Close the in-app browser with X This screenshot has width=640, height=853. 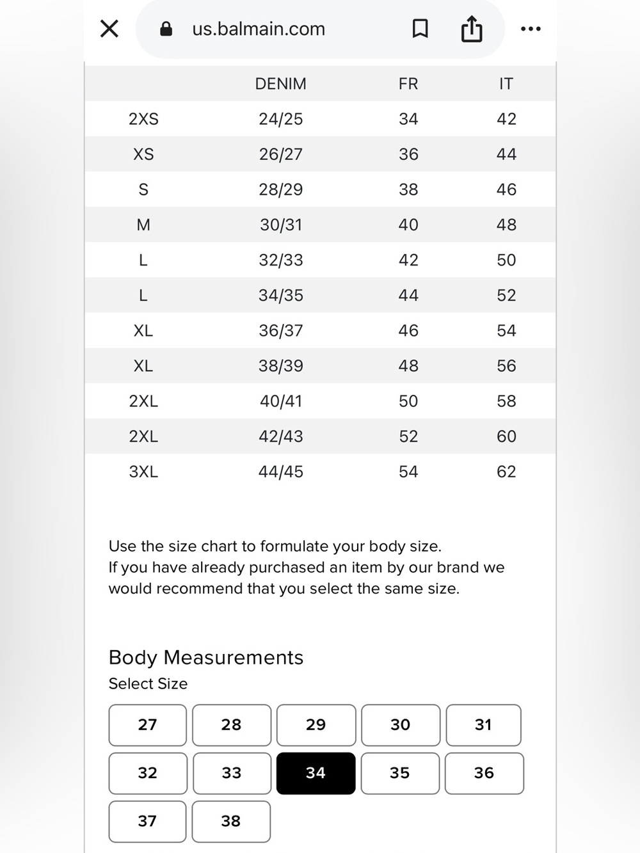(x=109, y=29)
